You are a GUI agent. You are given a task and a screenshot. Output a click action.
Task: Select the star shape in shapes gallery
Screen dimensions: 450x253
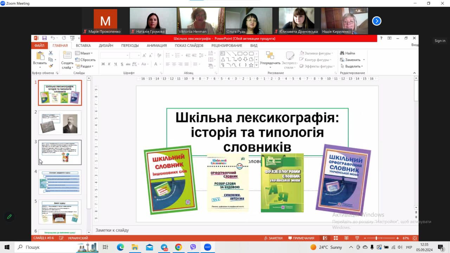tap(251, 65)
